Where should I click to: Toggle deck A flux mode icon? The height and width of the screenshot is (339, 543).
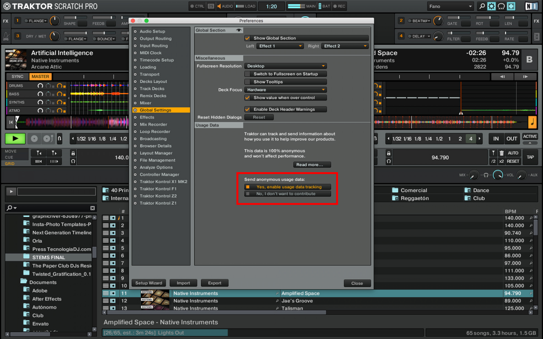point(59,139)
